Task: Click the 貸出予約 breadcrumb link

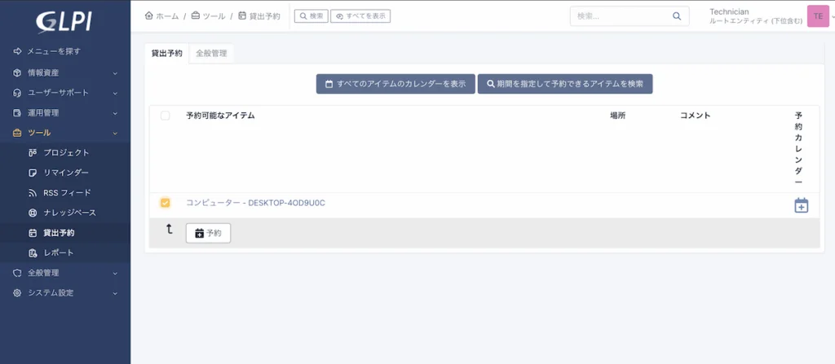Action: [x=259, y=16]
